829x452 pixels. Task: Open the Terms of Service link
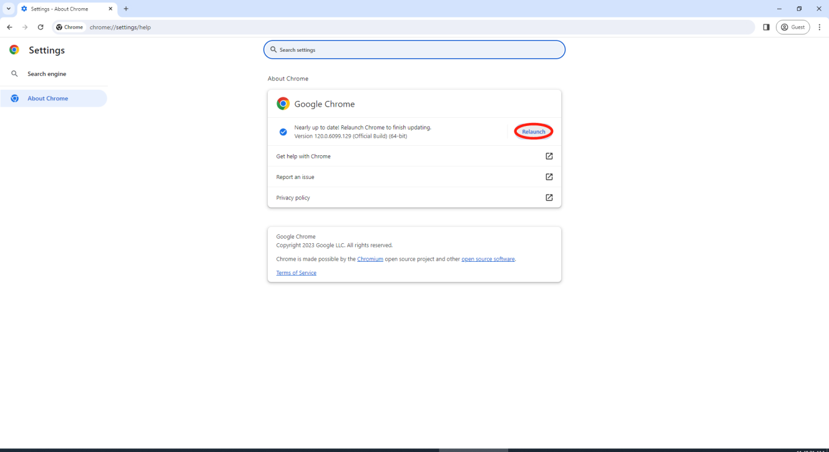point(296,272)
